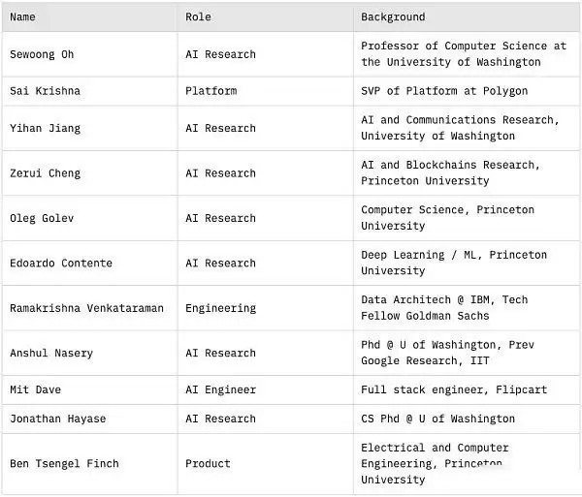Select the Sai Krishna name cell
The width and height of the screenshot is (582, 497).
point(45,91)
